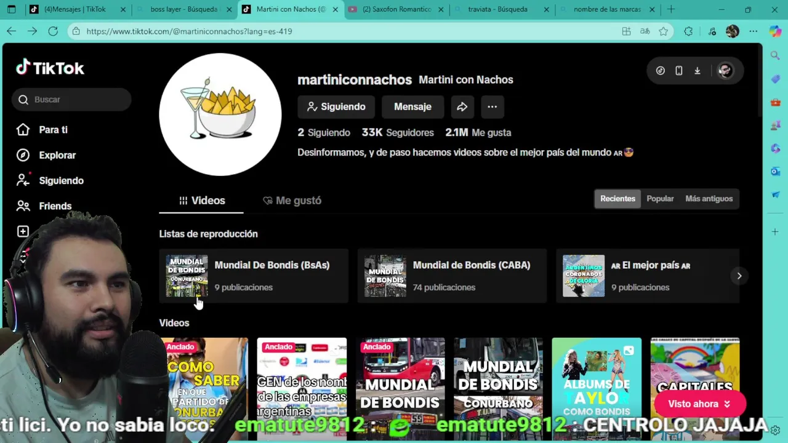Add page to favorites star icon

click(663, 31)
